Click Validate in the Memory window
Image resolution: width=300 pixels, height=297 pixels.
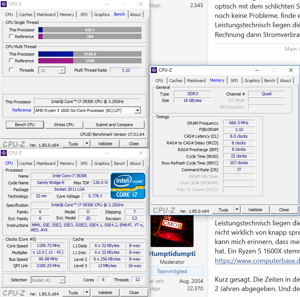[x=256, y=210]
